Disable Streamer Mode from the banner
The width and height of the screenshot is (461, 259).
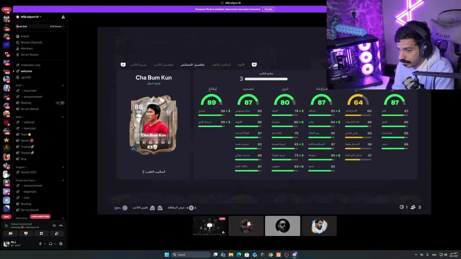pyautogui.click(x=268, y=9)
